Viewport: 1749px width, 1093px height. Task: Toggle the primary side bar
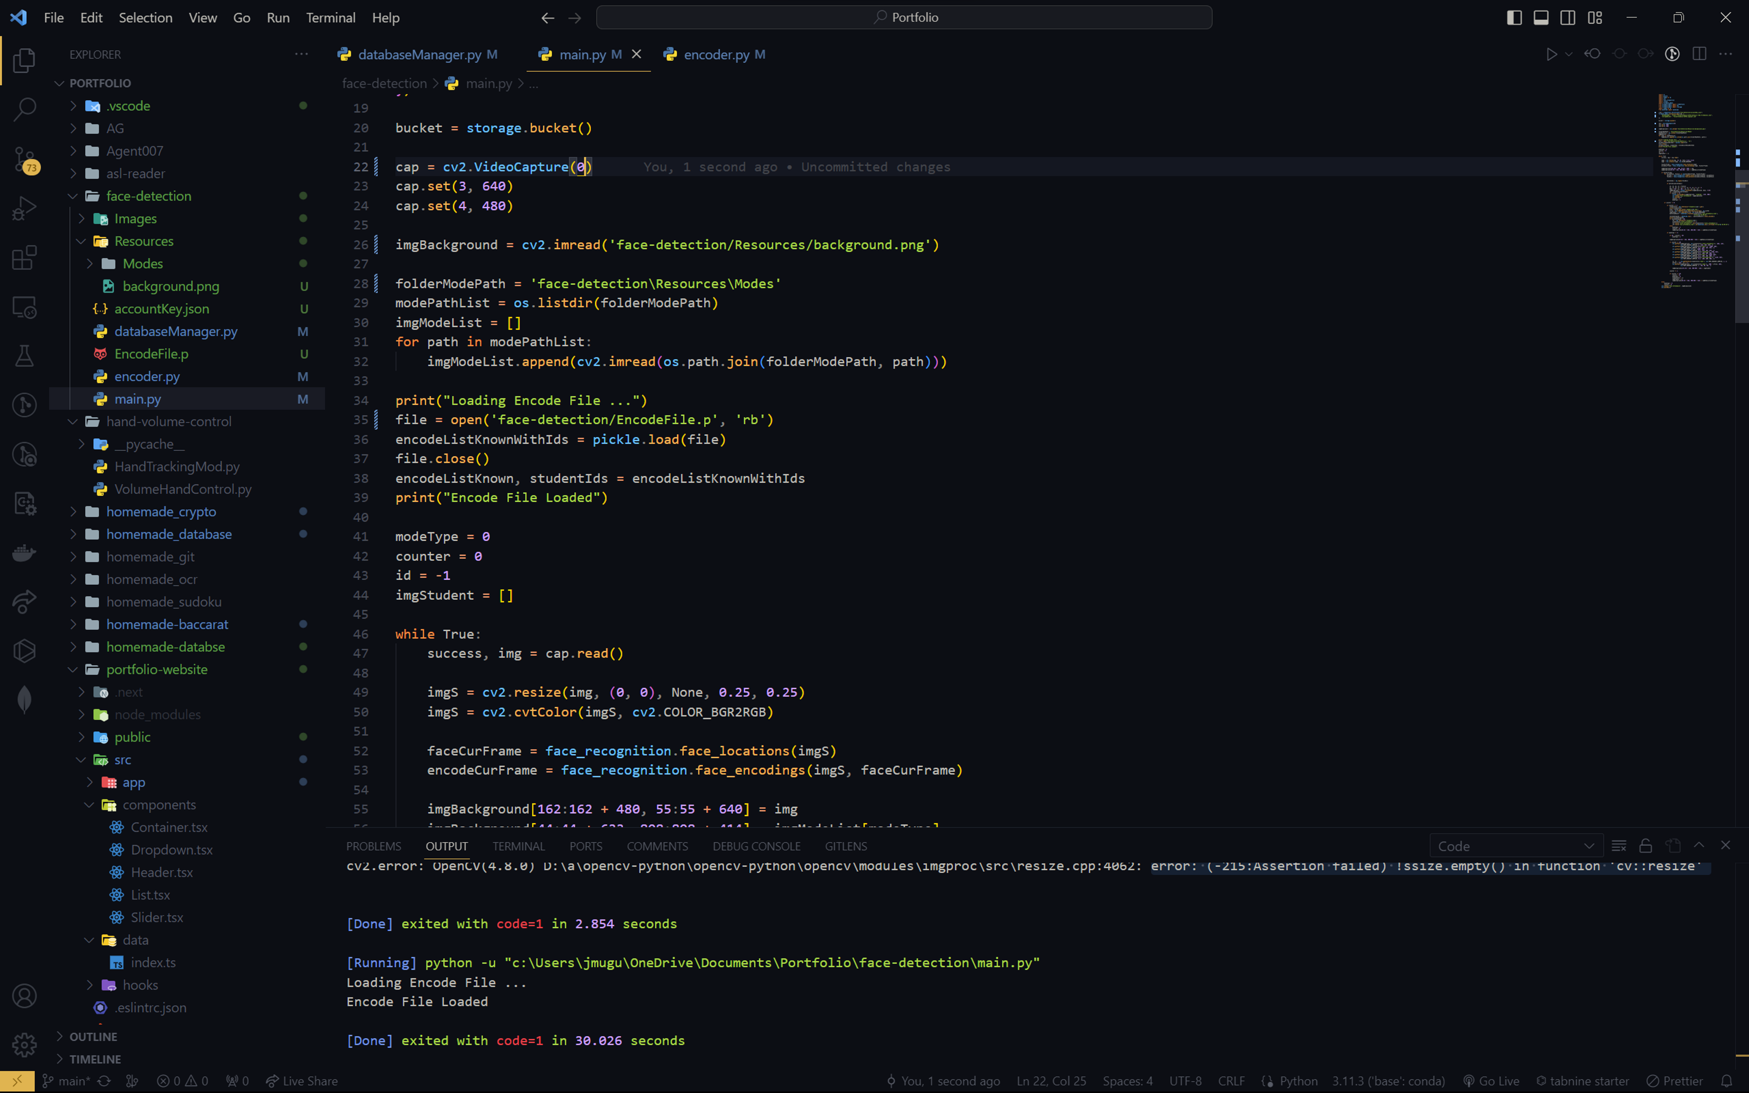[1514, 17]
